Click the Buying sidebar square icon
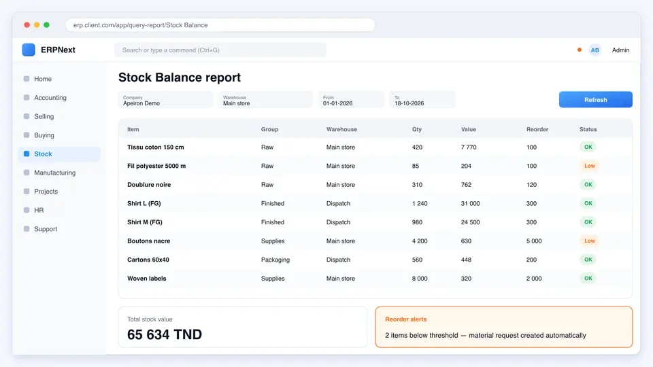 click(x=27, y=135)
